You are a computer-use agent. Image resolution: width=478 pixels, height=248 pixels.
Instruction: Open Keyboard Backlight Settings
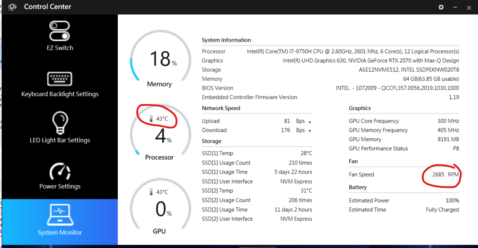click(60, 85)
